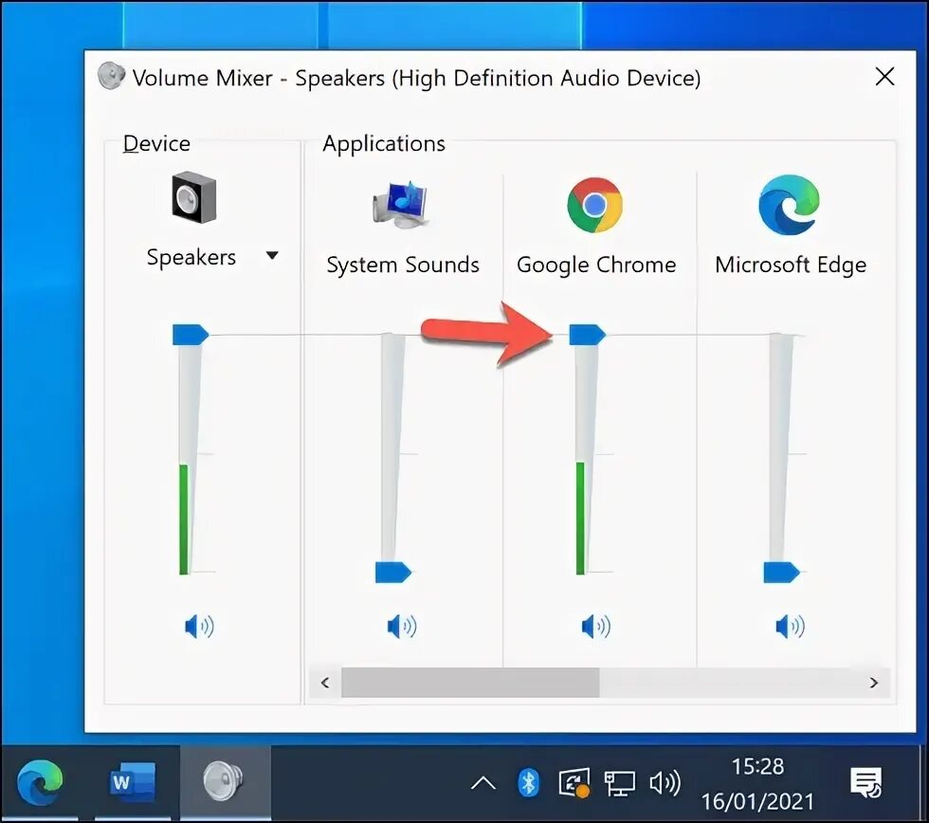Click the Volume Mixer title bar icon

point(112,77)
